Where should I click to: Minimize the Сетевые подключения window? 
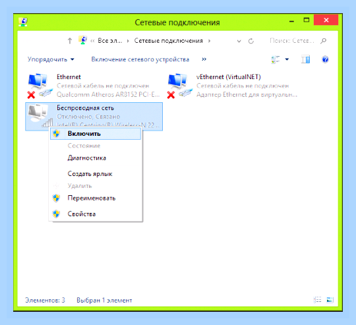(292, 21)
